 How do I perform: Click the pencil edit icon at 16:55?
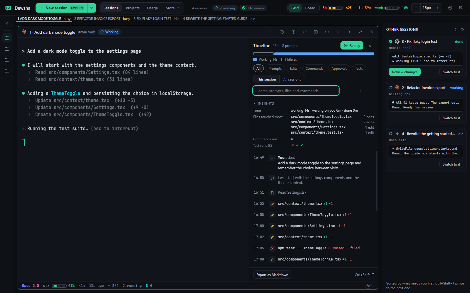point(272,204)
